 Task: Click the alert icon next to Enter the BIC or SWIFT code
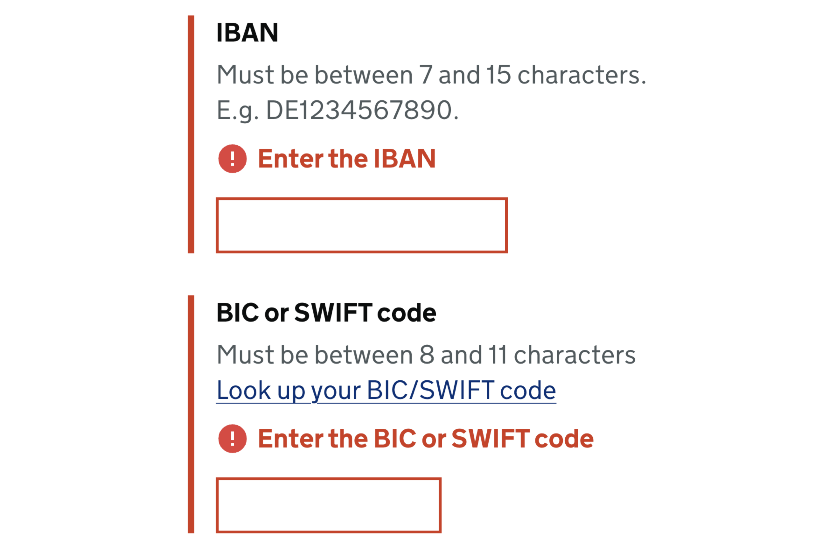pyautogui.click(x=232, y=439)
